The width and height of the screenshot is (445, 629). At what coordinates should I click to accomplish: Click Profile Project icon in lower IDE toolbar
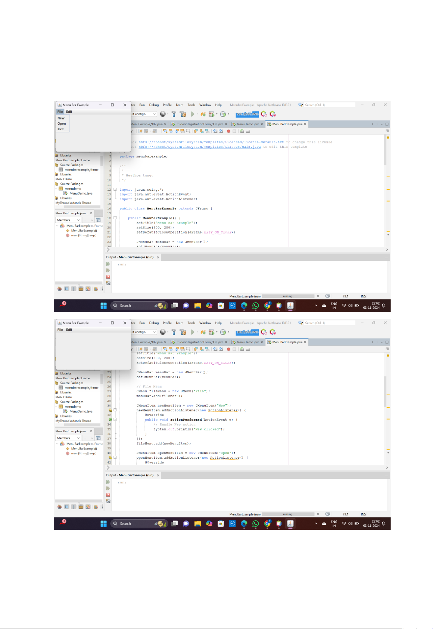(223, 332)
